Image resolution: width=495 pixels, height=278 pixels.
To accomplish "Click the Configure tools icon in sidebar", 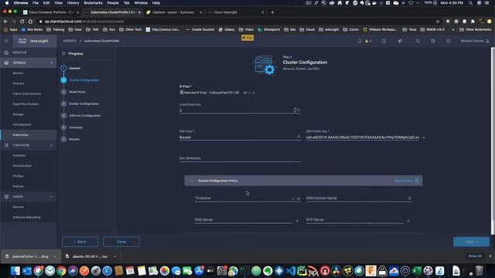I will click(x=6, y=145).
